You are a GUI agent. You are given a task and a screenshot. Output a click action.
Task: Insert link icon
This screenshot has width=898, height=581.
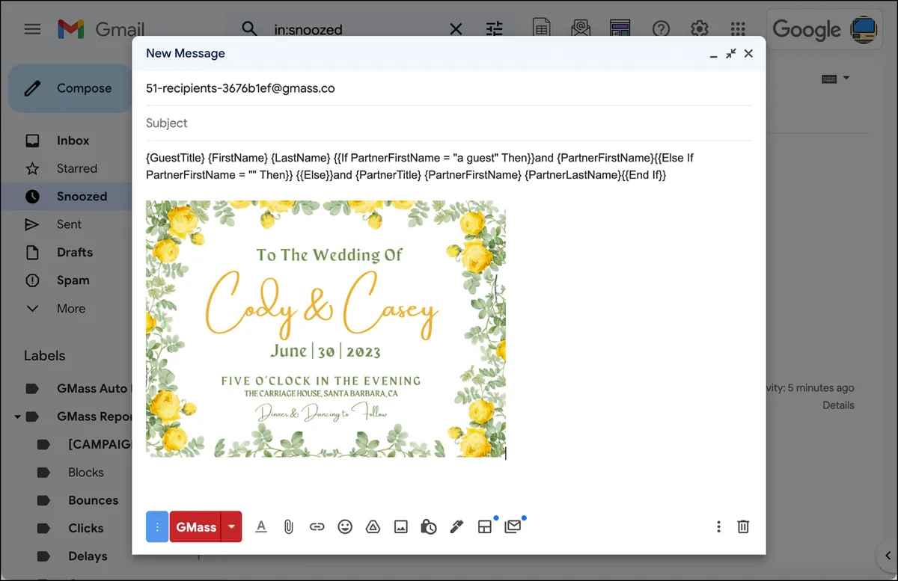317,527
